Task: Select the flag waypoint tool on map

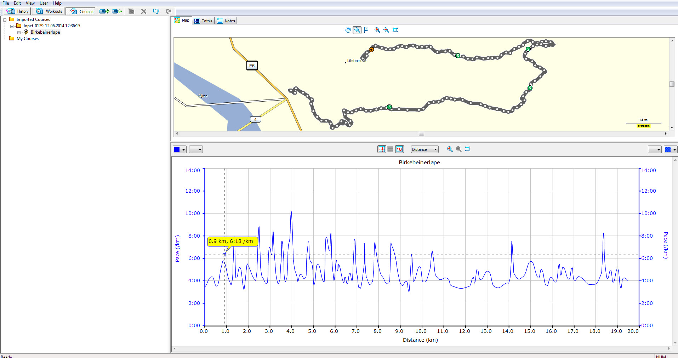Action: coord(366,30)
